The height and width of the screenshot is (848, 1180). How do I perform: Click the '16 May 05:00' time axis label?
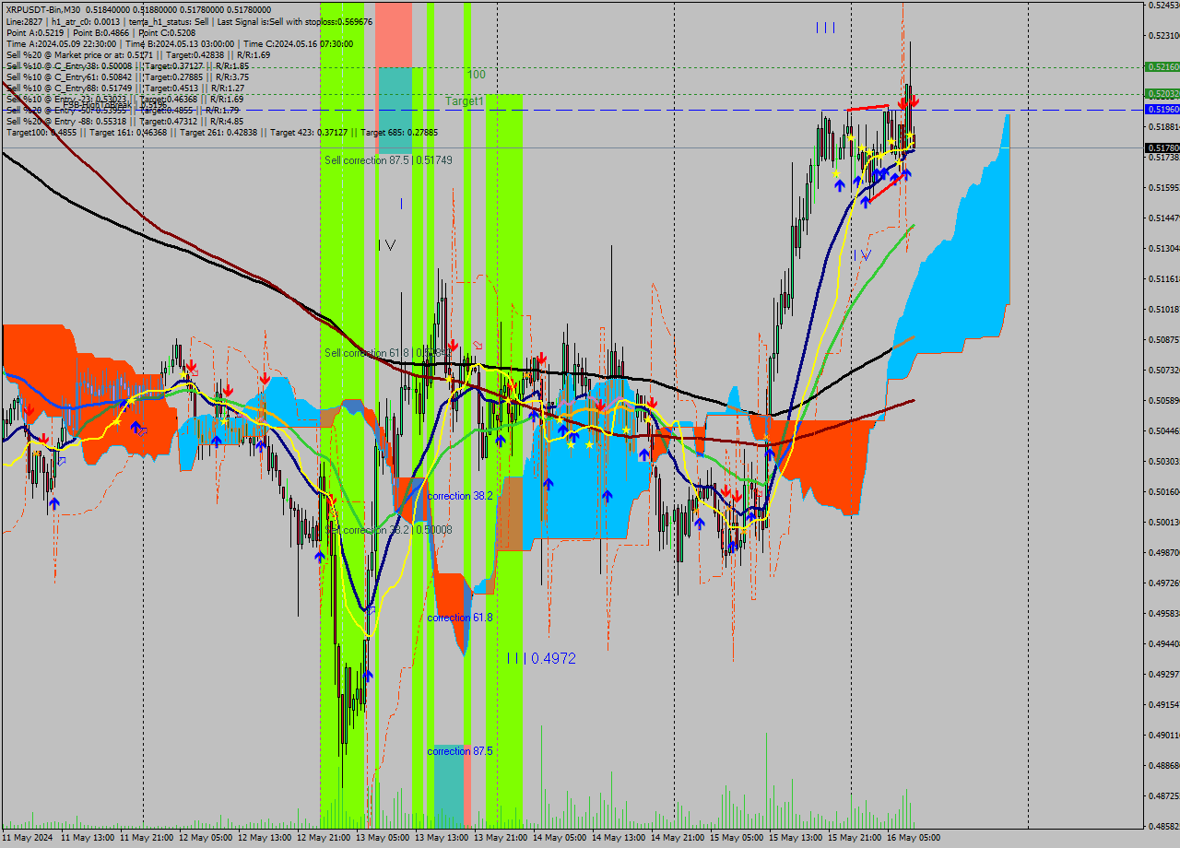[x=912, y=838]
